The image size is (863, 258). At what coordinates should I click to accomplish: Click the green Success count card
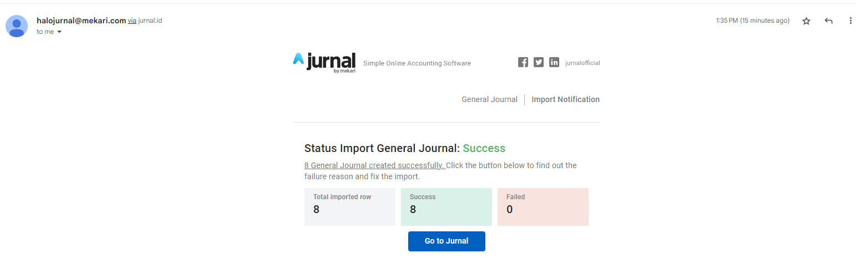(x=446, y=207)
